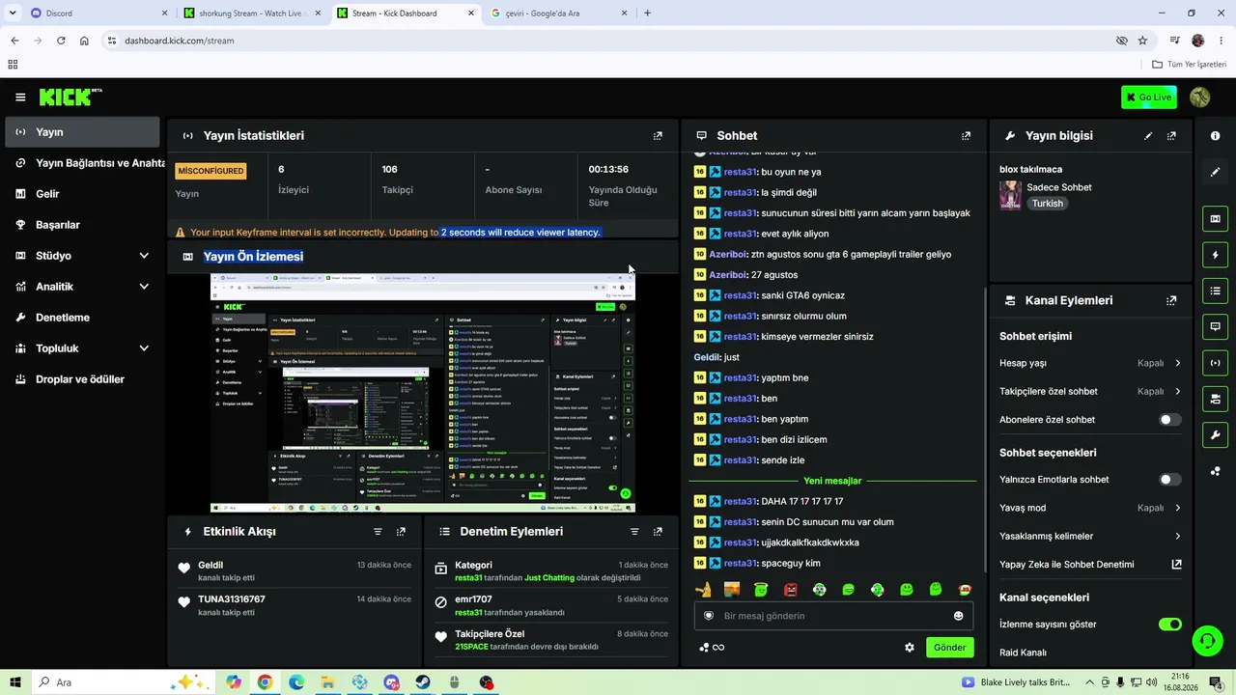Click the dots cluster icon in right rail
The height and width of the screenshot is (695, 1236).
[1215, 471]
